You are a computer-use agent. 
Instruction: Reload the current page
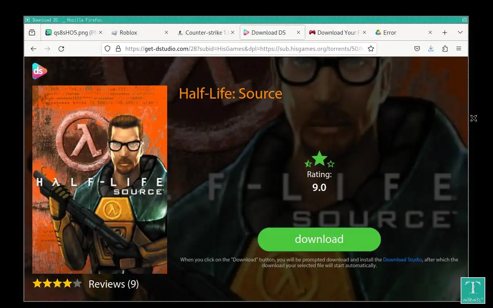61,49
